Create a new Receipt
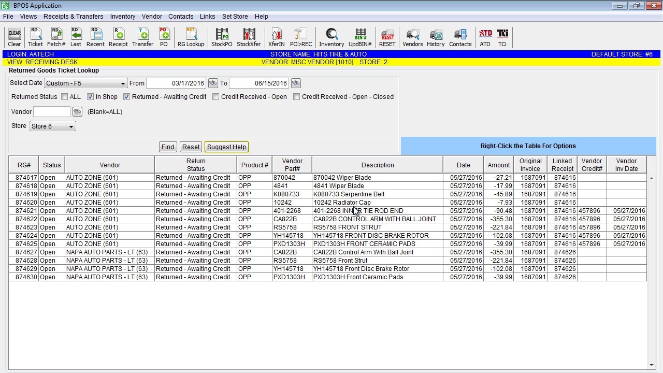 tap(118, 37)
